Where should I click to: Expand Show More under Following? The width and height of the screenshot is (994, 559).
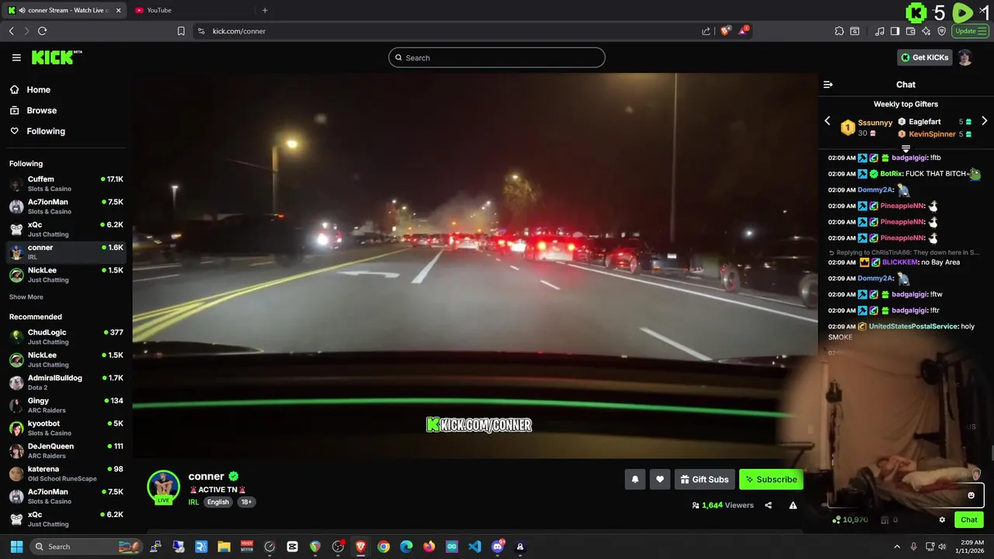(x=26, y=297)
